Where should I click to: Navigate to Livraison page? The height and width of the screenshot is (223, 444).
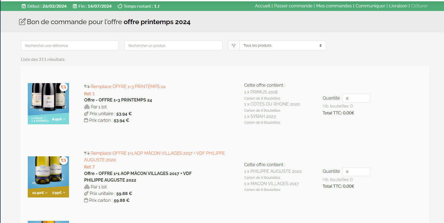pyautogui.click(x=398, y=6)
